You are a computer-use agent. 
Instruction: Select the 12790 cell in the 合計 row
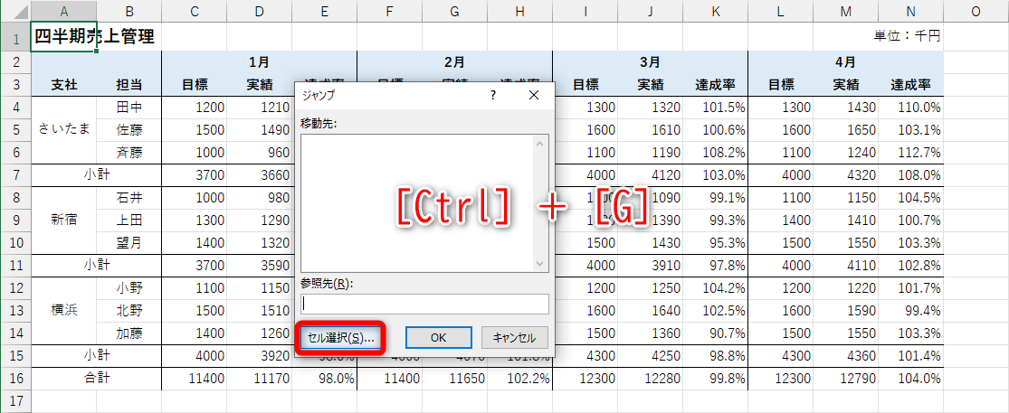[845, 379]
